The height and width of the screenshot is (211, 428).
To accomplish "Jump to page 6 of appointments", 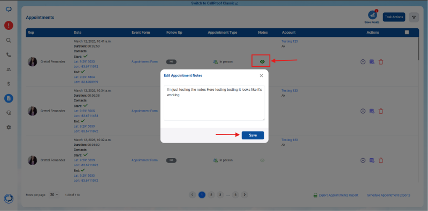I will click(235, 194).
